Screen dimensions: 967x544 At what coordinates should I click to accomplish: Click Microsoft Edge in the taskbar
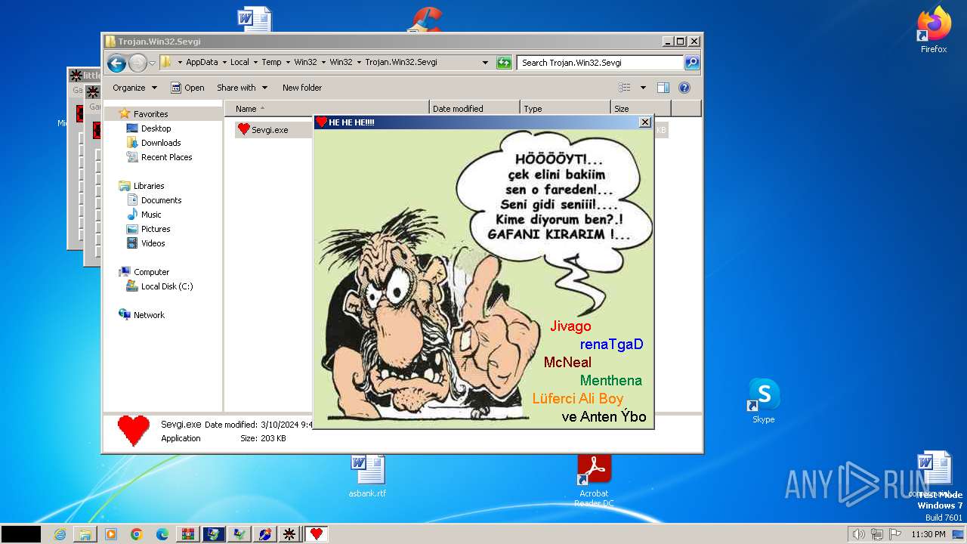point(162,534)
